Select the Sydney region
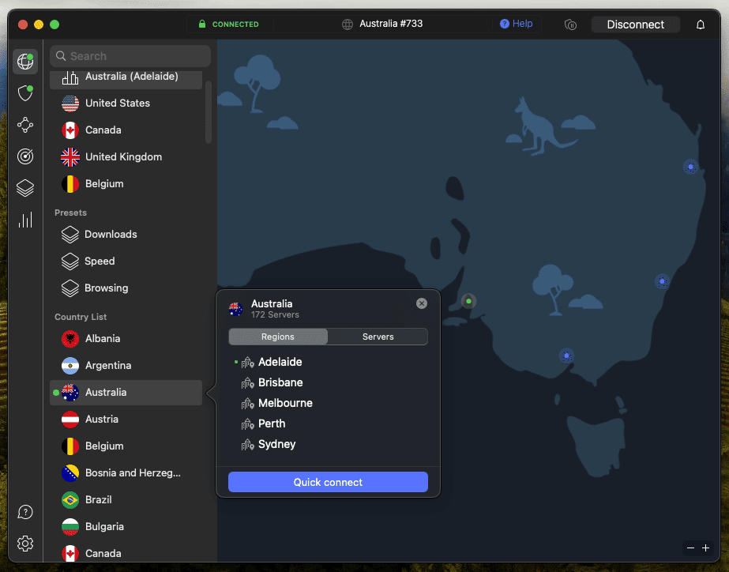Screen dimensions: 729x572 point(276,444)
